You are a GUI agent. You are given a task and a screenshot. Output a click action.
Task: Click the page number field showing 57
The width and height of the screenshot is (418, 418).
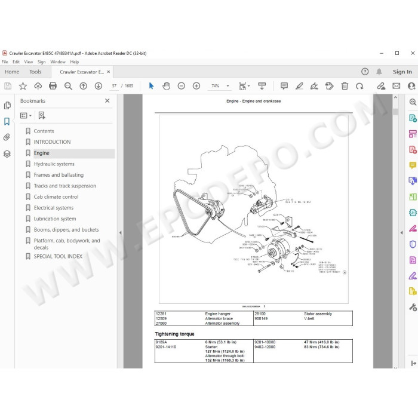pos(115,86)
